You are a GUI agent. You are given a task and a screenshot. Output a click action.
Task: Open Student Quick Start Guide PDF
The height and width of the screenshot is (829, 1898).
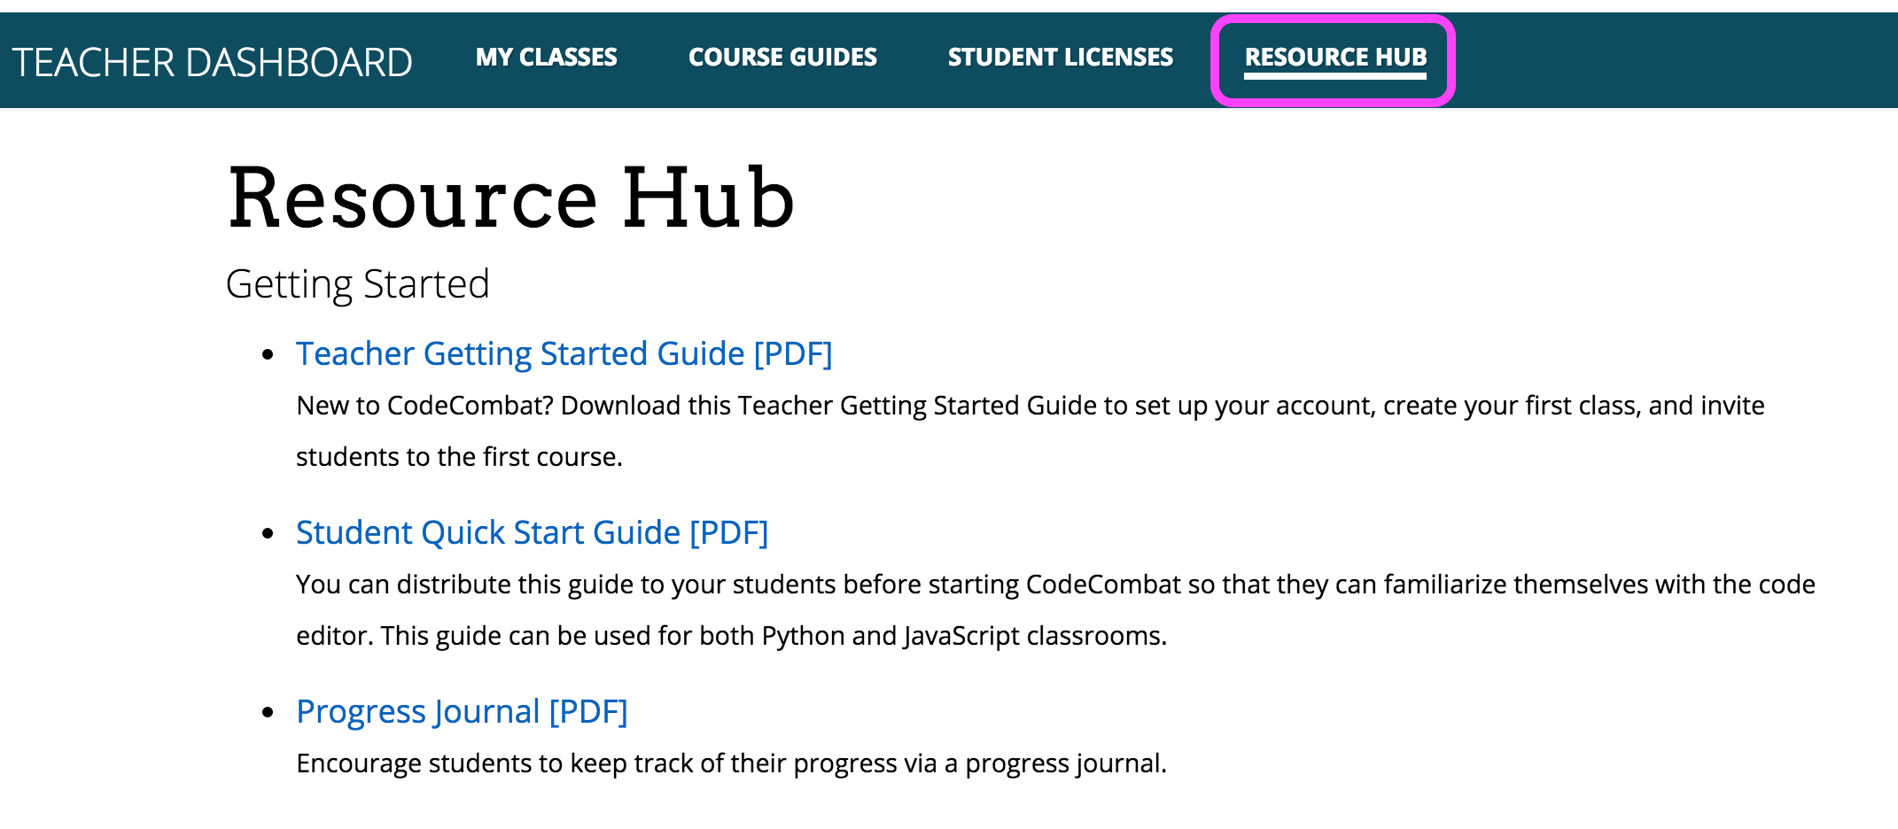point(532,532)
